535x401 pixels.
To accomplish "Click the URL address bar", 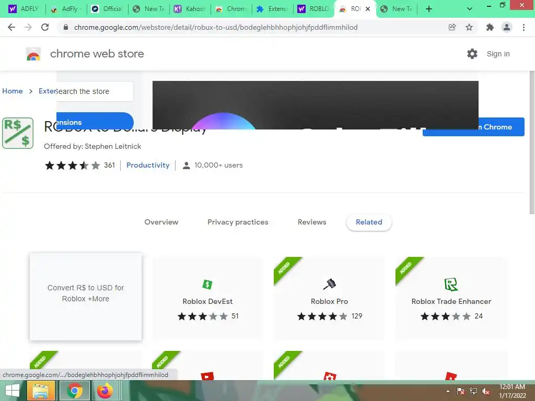I will tap(216, 27).
